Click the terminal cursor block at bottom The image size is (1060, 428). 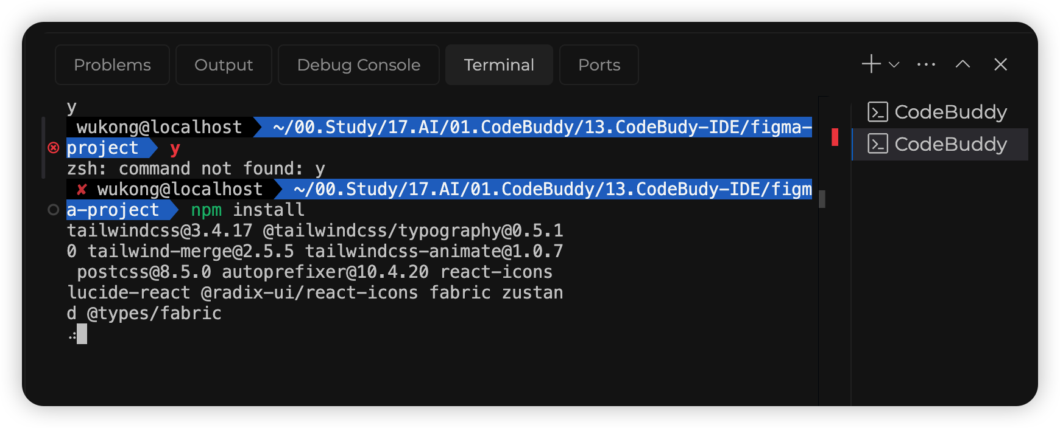click(82, 334)
